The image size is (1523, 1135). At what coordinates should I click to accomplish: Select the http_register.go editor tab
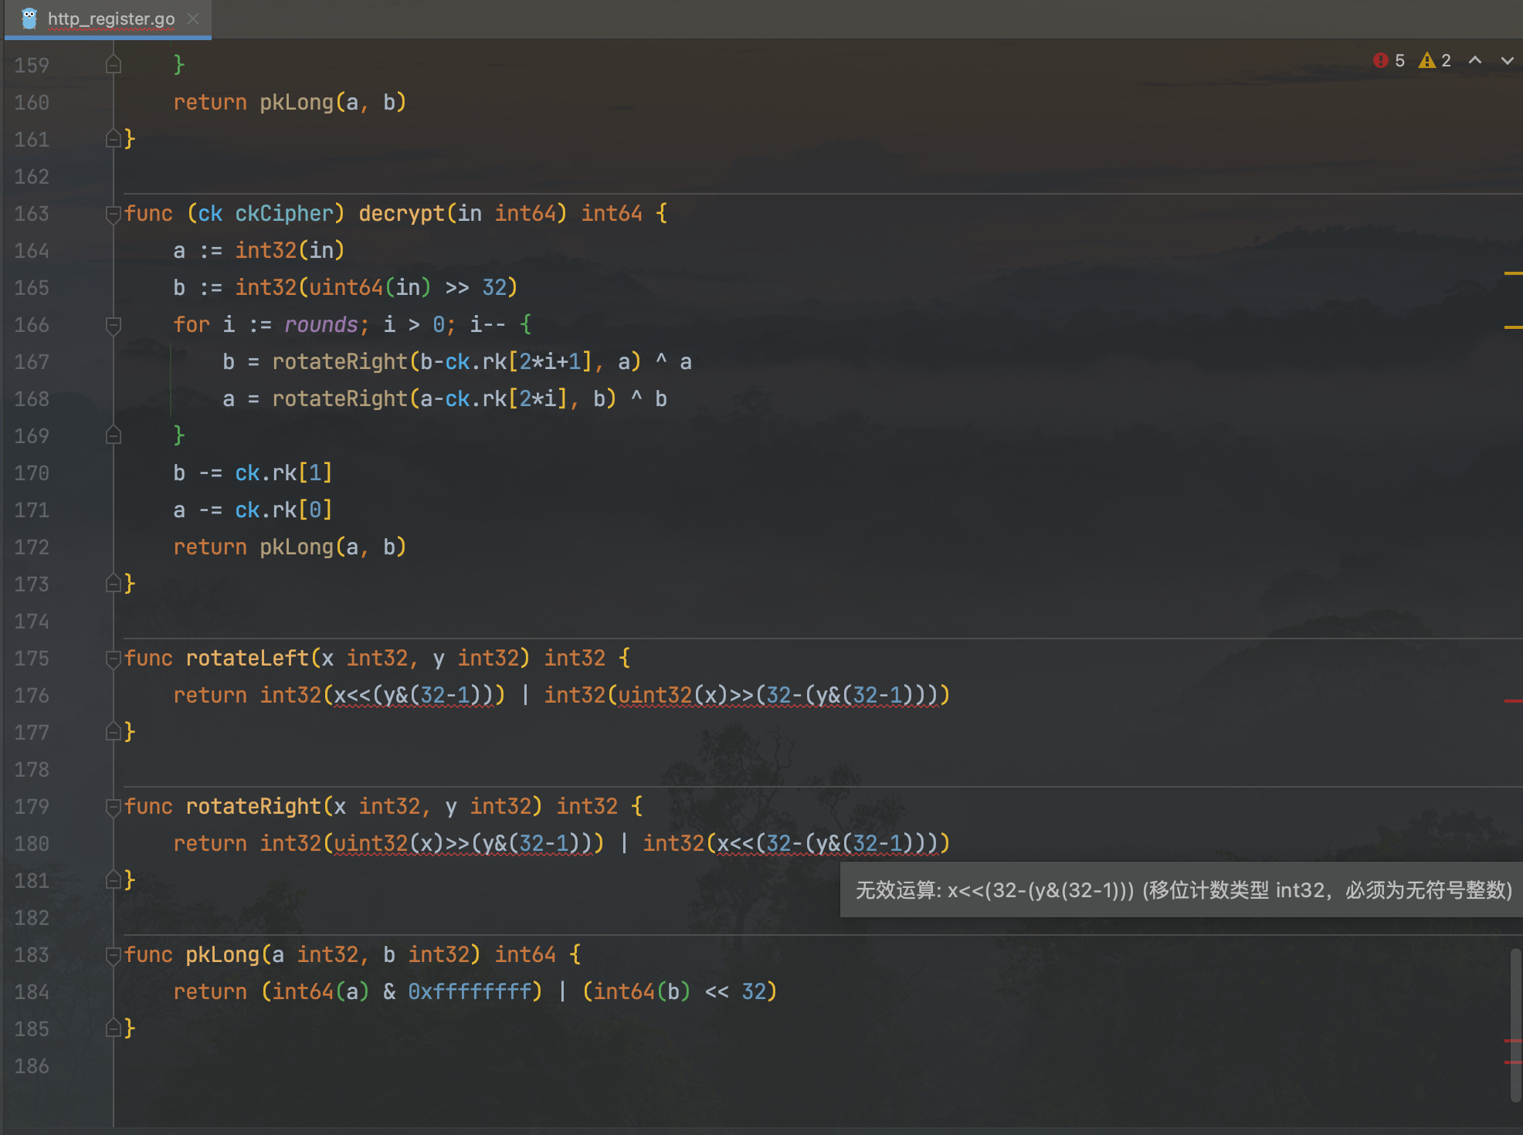click(x=110, y=19)
